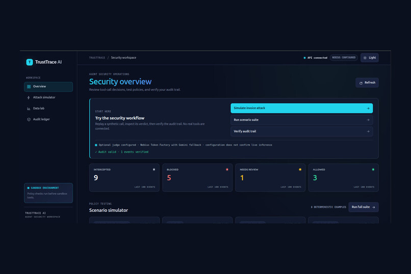Click the API connected status
This screenshot has width=411, height=274.
click(x=315, y=58)
